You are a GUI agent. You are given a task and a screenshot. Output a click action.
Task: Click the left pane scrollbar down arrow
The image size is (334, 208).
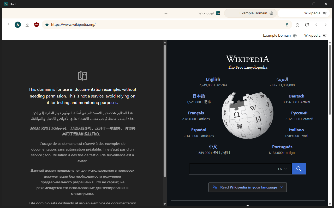click(x=165, y=204)
